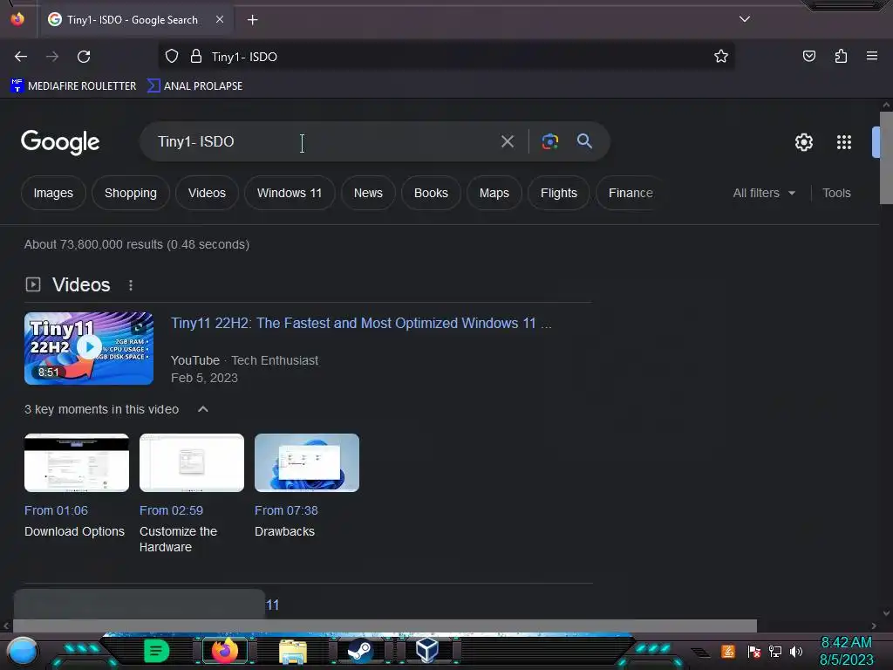Select the Flights filter chip
Image resolution: width=893 pixels, height=670 pixels.
pos(559,193)
